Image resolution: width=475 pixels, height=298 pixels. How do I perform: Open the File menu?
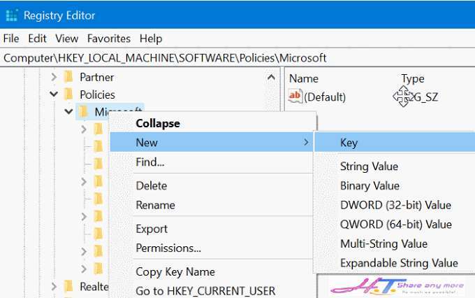[x=11, y=38]
